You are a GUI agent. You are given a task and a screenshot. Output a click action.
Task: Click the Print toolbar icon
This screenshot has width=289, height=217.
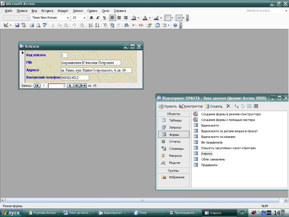[32, 25]
